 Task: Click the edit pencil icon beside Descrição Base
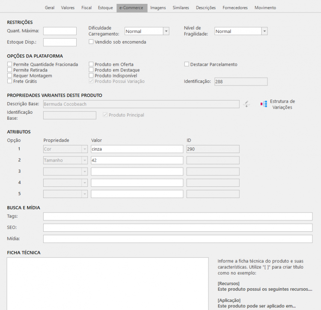[247, 104]
